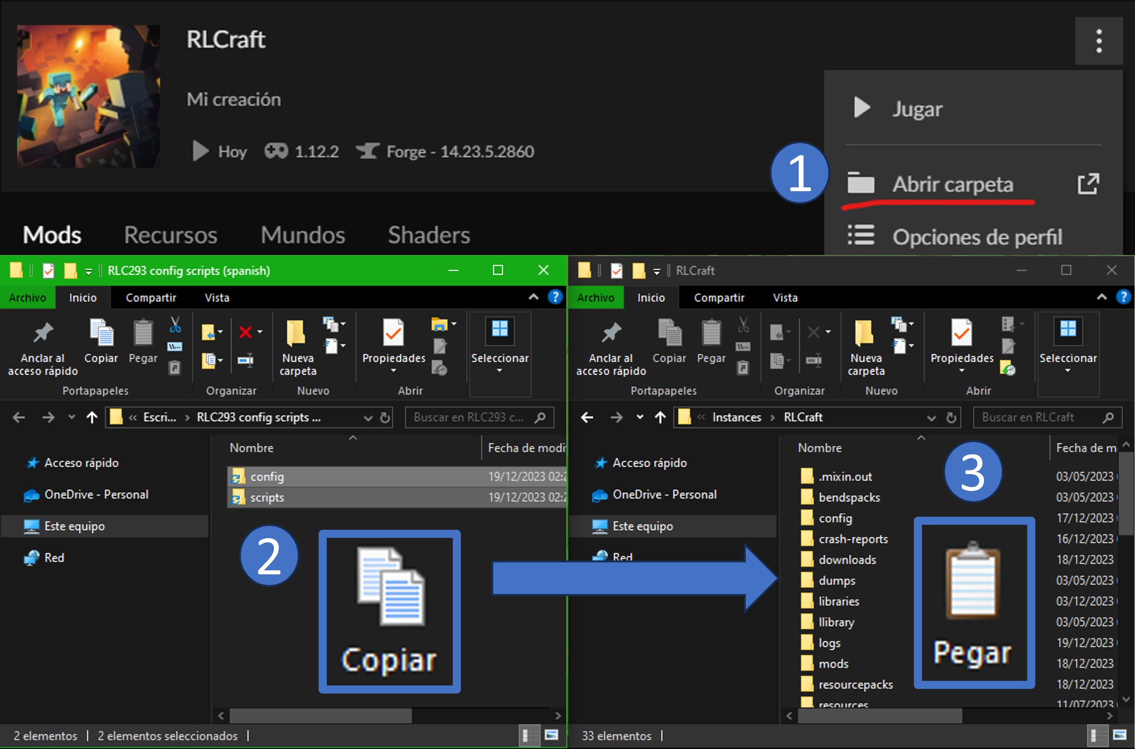Switch to large thumbnails view in the left status bar
1135x749 pixels.
(x=552, y=735)
